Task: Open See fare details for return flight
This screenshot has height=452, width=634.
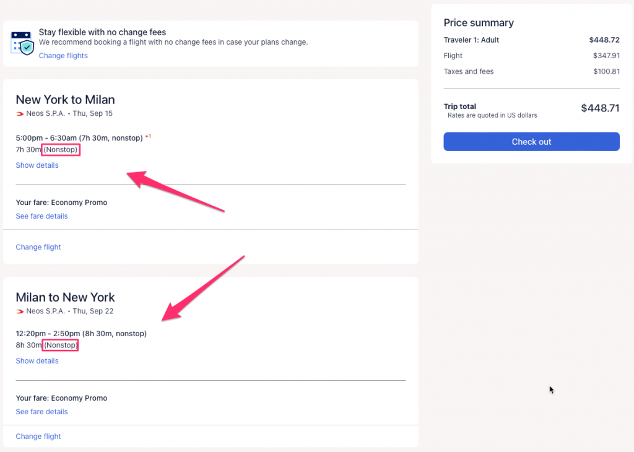Action: pyautogui.click(x=41, y=412)
